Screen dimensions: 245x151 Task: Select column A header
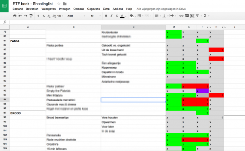(28, 27)
